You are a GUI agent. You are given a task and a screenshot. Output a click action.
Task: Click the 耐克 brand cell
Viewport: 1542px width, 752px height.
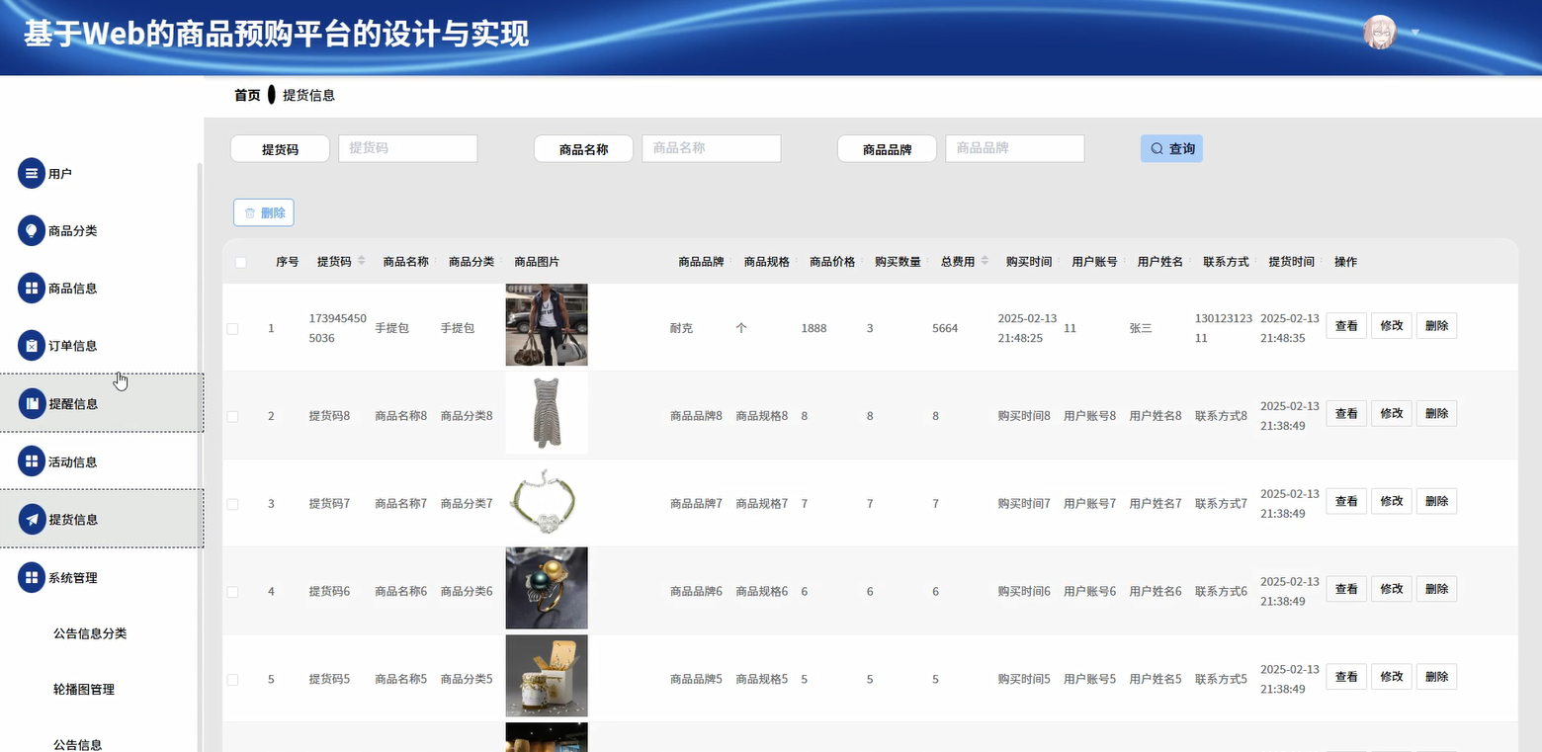pos(681,328)
